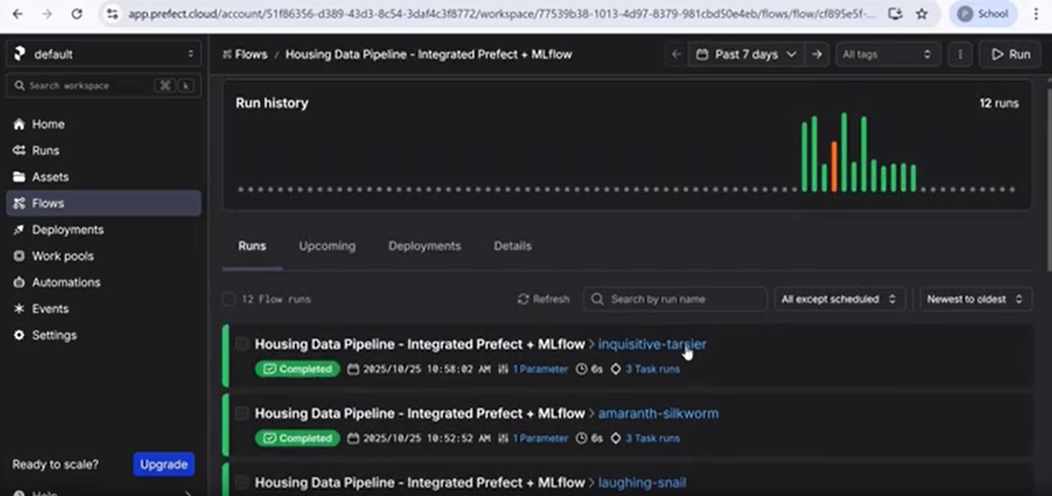The image size is (1052, 496).
Task: Go to Automations section
Action: pyautogui.click(x=66, y=282)
